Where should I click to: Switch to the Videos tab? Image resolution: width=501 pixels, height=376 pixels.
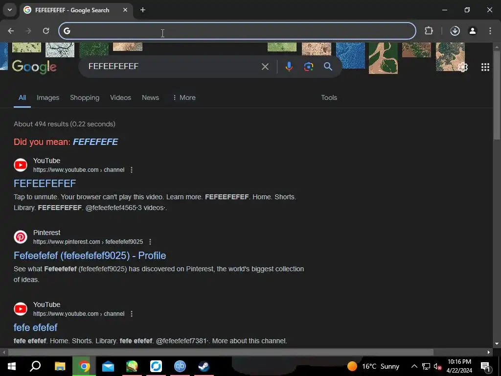tap(120, 97)
